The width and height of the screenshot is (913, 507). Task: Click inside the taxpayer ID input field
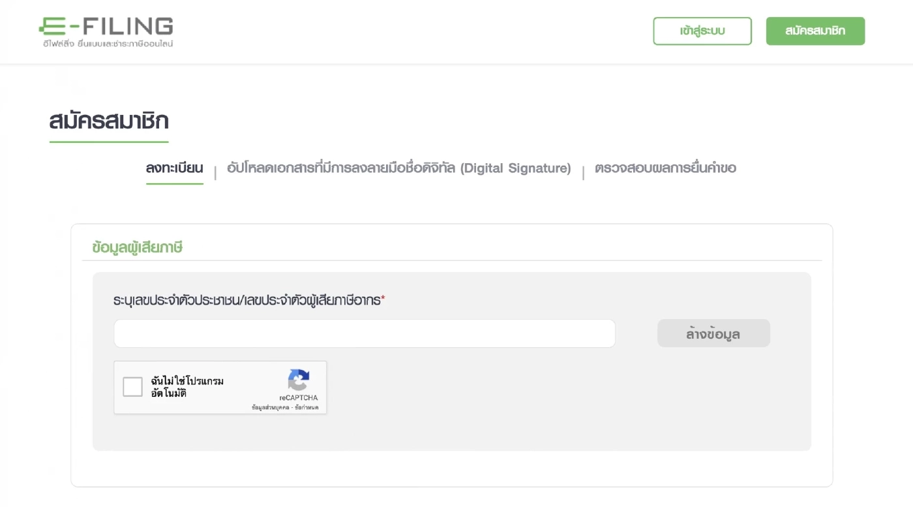[x=364, y=333]
